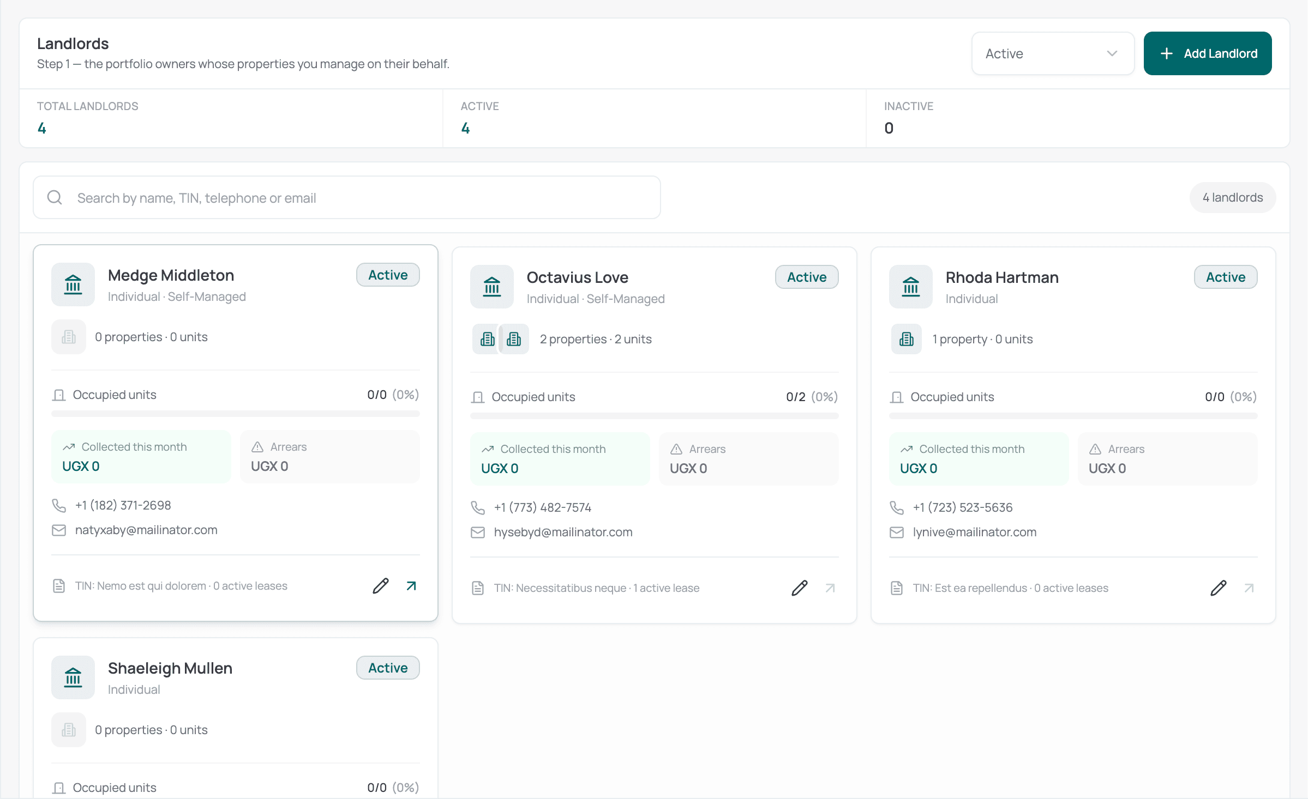
Task: Click the phone icon on Octavius Love's card
Action: (x=478, y=507)
